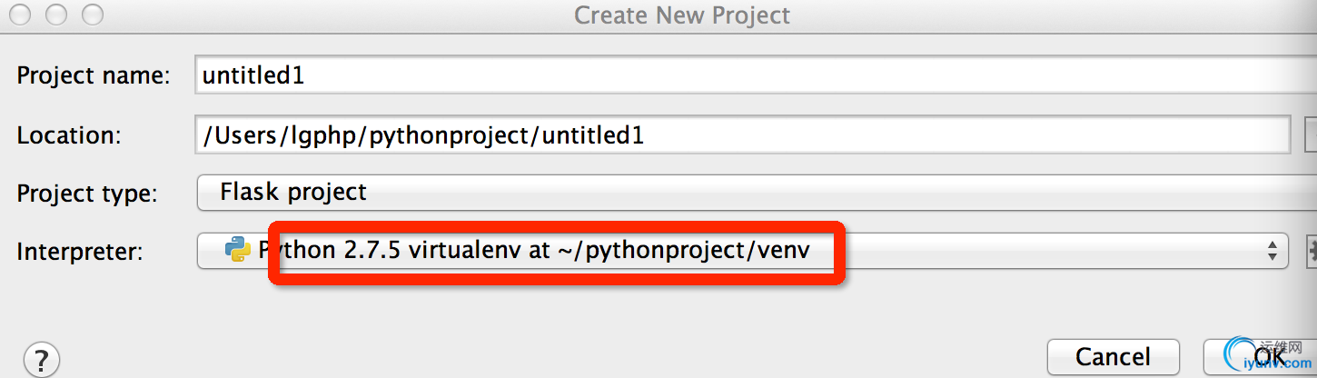This screenshot has width=1317, height=378.
Task: Open the Project type dropdown
Action: [x=757, y=193]
